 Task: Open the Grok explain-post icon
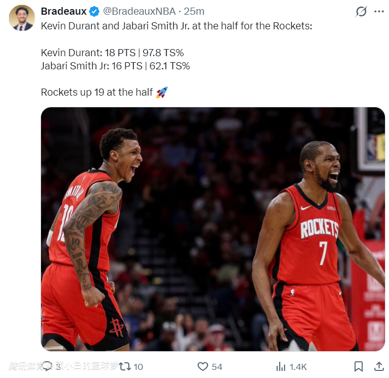click(361, 12)
